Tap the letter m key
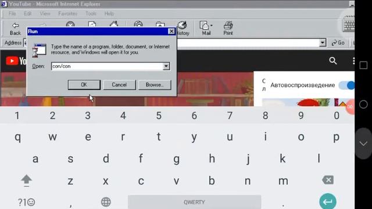This screenshot has width=372, height=209. (x=283, y=181)
